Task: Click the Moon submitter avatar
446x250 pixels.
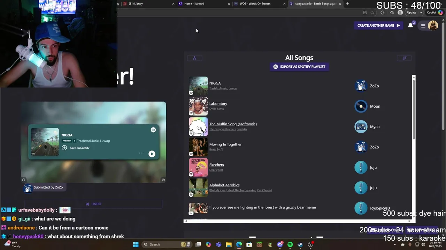Action: point(361,106)
